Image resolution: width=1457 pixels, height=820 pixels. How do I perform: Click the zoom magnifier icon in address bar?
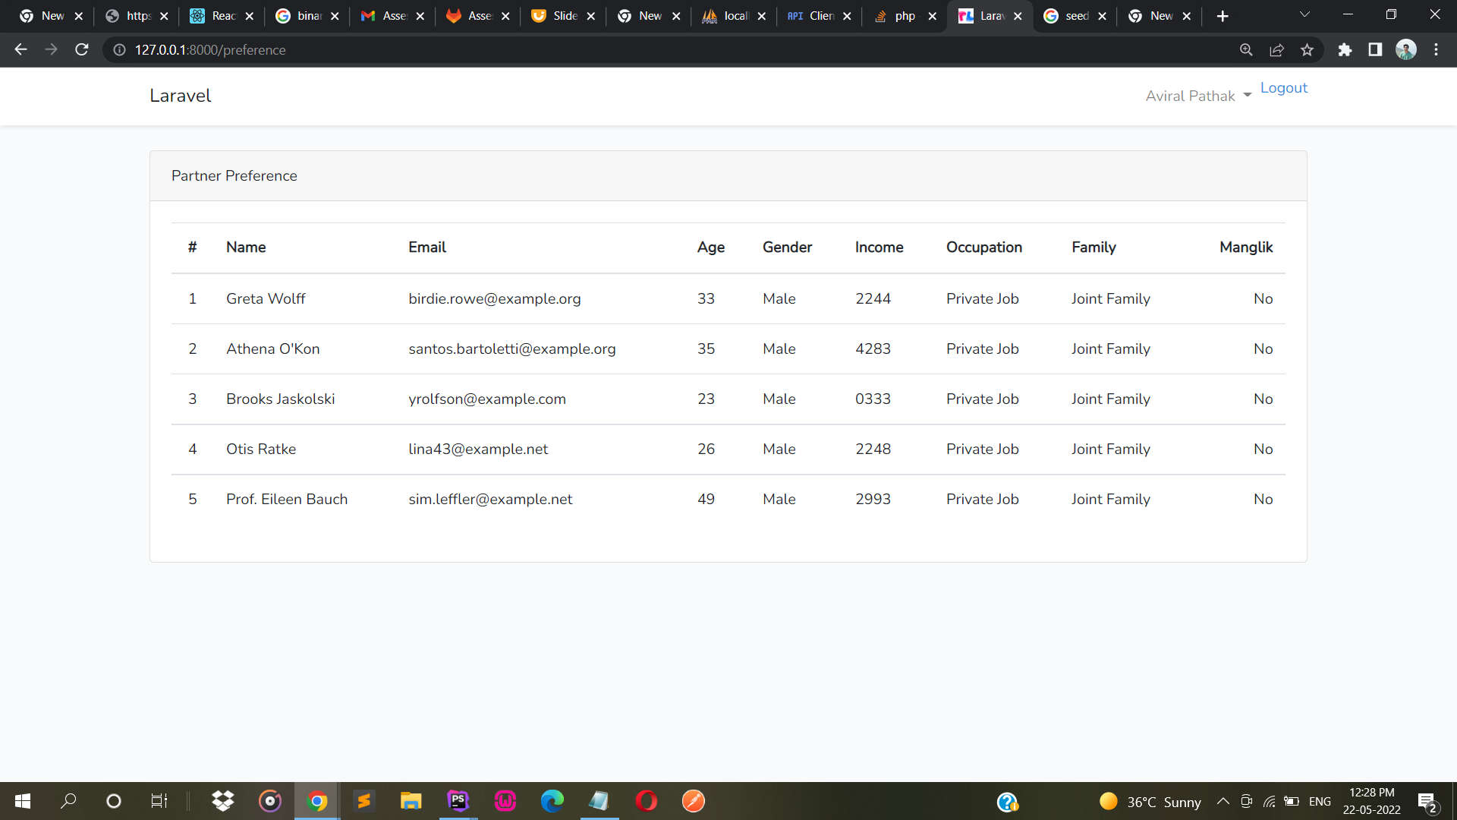pos(1246,49)
